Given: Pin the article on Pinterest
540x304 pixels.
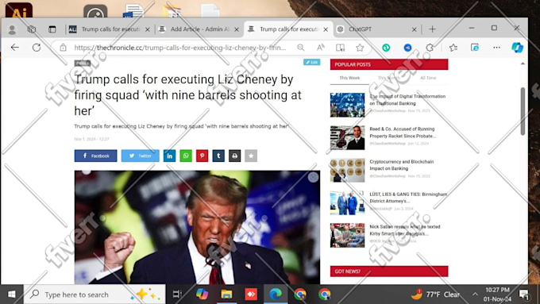Looking at the screenshot, I should [202, 156].
